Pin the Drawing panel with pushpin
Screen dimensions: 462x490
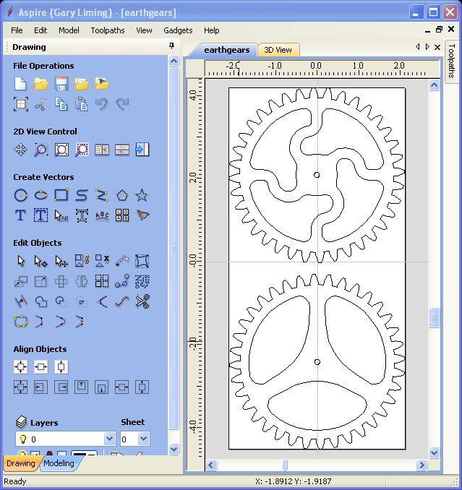tap(171, 47)
